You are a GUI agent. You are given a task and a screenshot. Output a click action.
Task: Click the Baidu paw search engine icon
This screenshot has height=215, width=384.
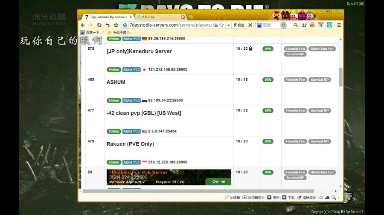coord(259,25)
